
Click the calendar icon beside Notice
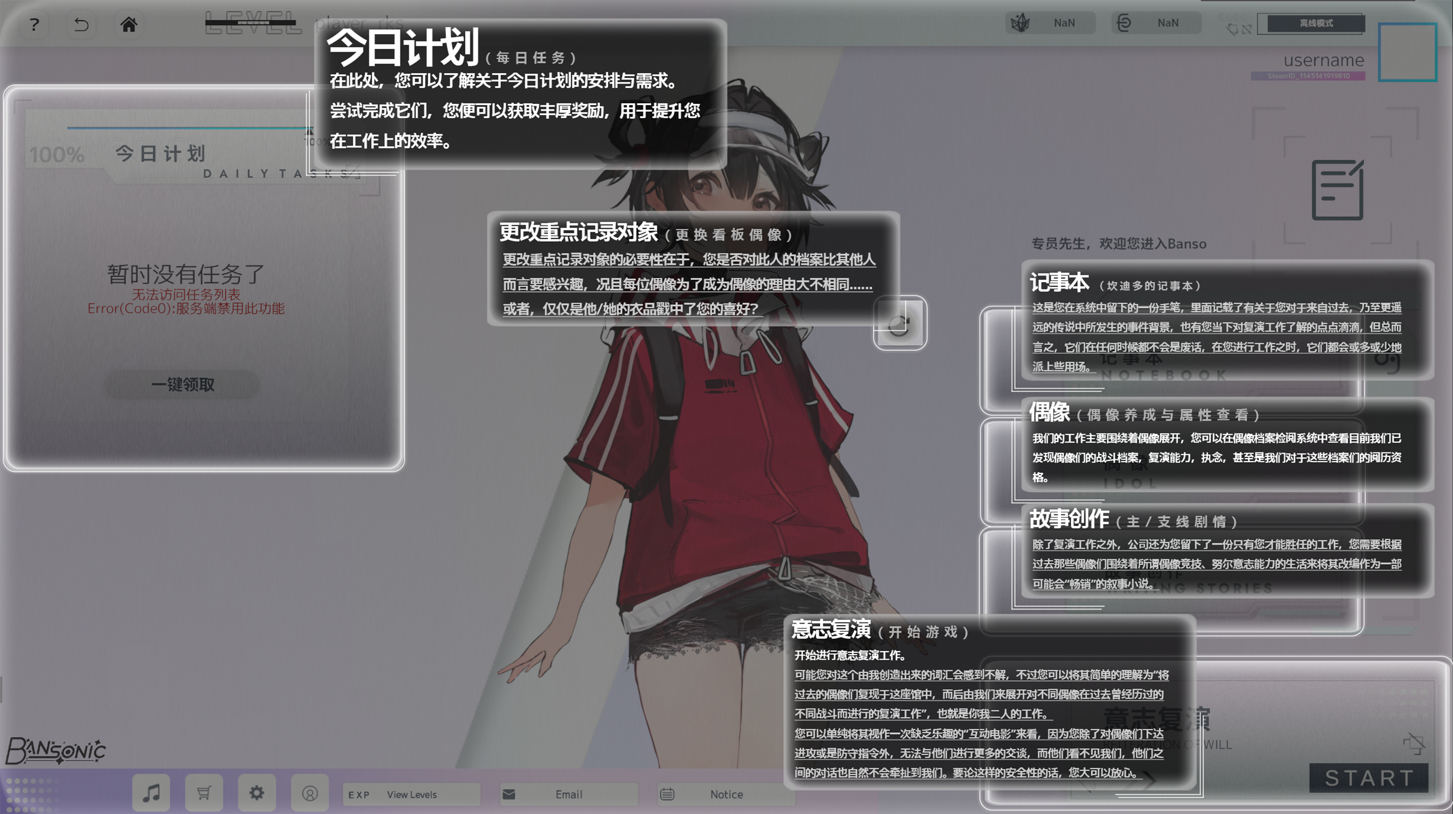point(667,794)
